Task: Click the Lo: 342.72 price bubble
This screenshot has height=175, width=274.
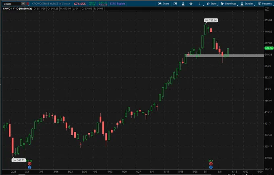Action: [x=19, y=160]
